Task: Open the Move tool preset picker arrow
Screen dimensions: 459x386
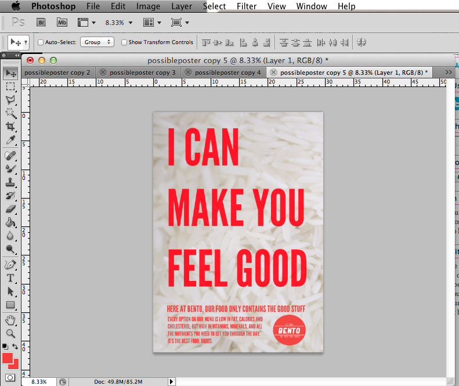Action: (x=26, y=42)
